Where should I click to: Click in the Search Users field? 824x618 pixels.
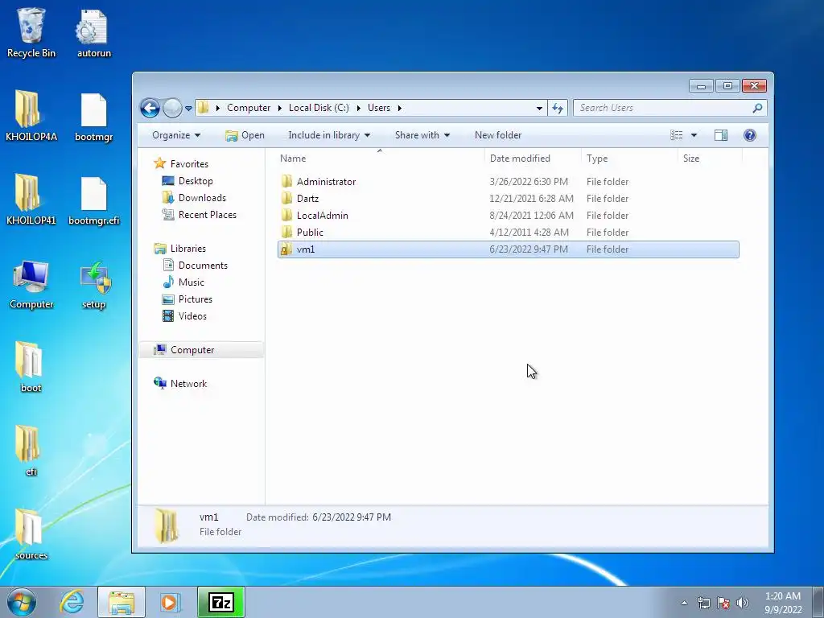[669, 108]
